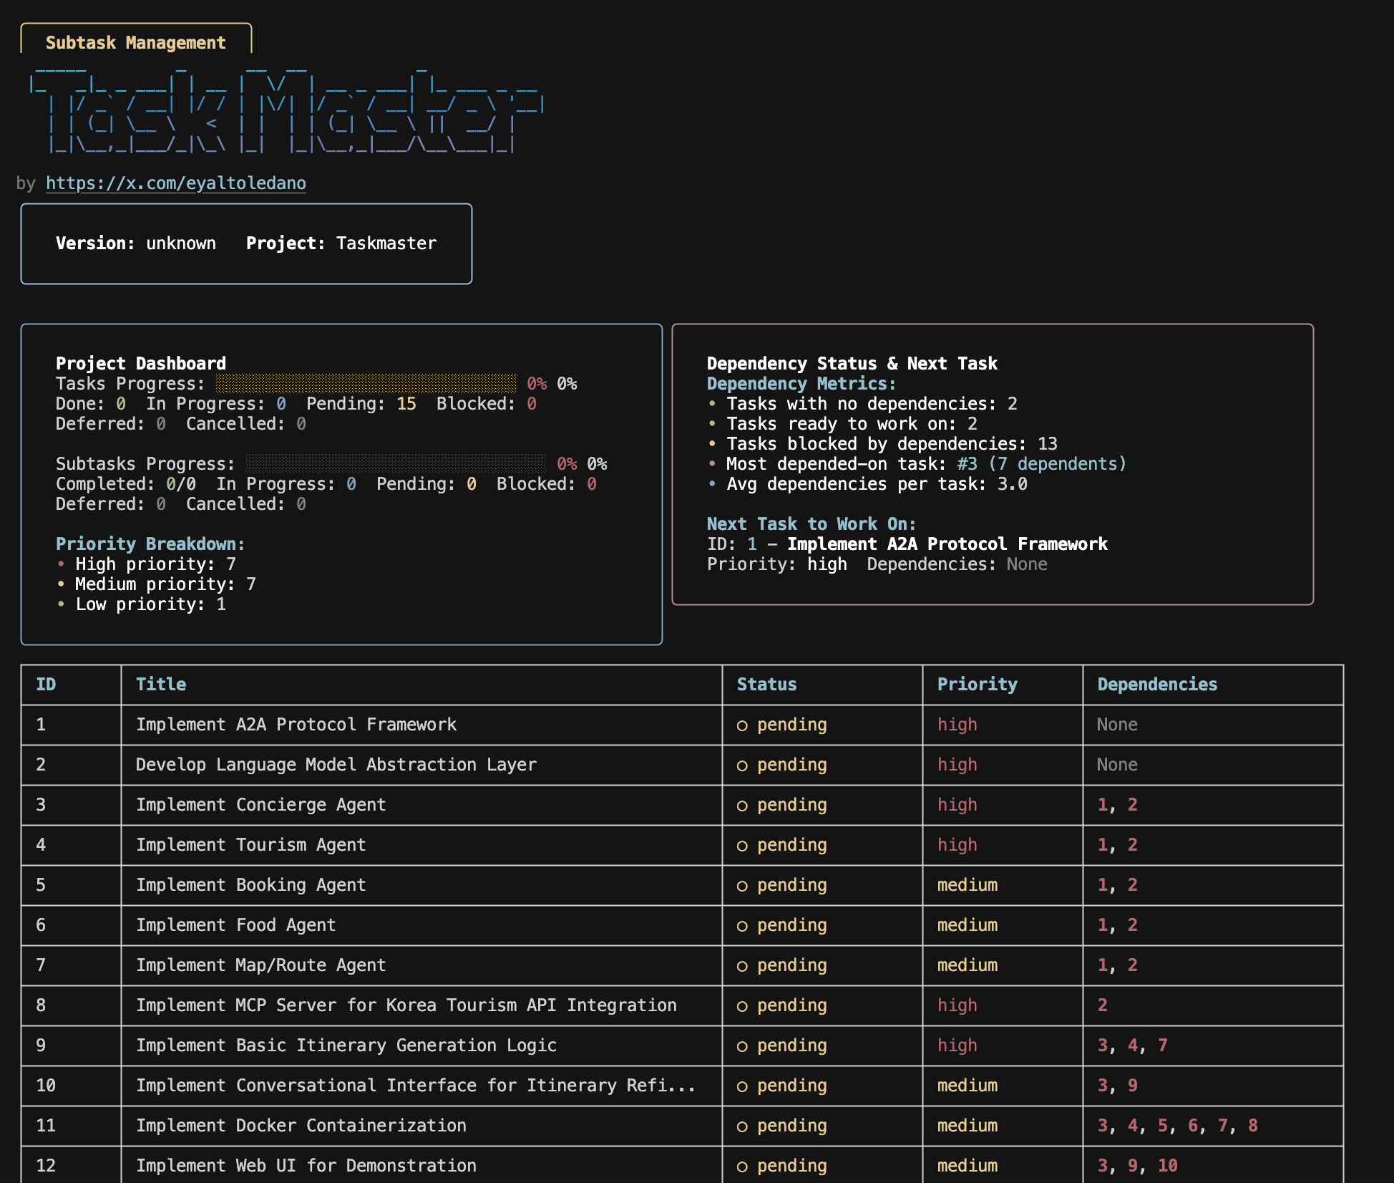The width and height of the screenshot is (1394, 1183).
Task: Click the Status column header
Action: (766, 685)
